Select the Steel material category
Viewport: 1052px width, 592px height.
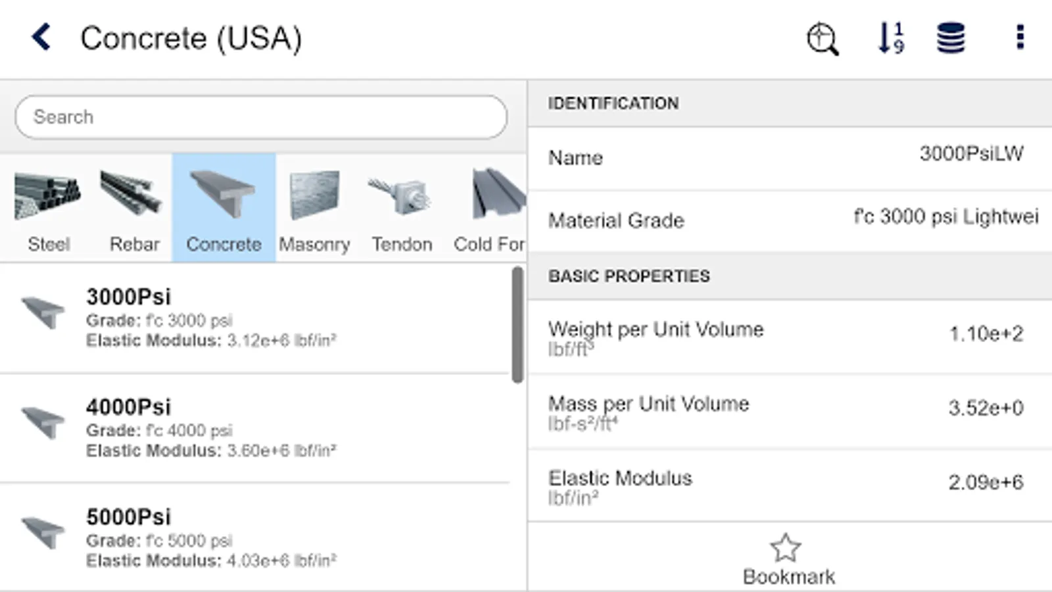pos(48,209)
